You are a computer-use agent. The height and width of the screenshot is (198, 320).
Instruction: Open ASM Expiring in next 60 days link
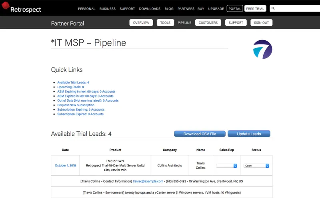click(86, 91)
